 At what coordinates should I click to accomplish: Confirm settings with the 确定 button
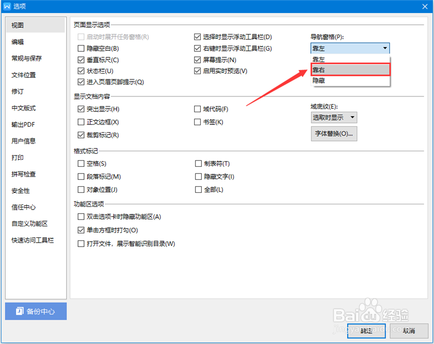click(x=366, y=330)
